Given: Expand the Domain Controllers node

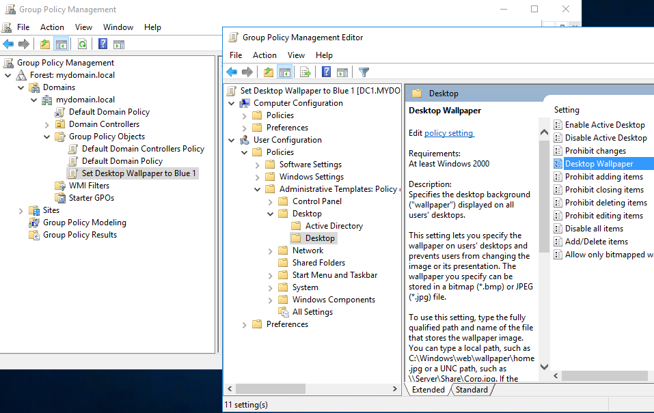Looking at the screenshot, I should (47, 124).
